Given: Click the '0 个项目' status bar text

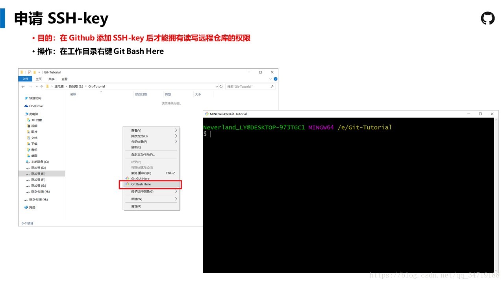Looking at the screenshot, I should pyautogui.click(x=28, y=223).
